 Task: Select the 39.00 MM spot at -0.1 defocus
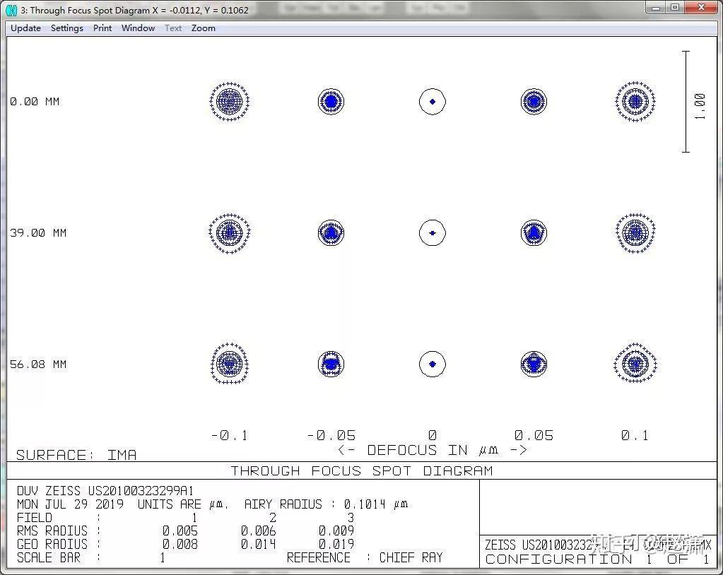click(230, 232)
